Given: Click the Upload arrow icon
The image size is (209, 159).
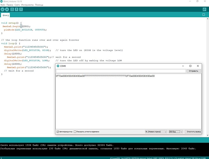Looking at the screenshot, I should [7, 9].
